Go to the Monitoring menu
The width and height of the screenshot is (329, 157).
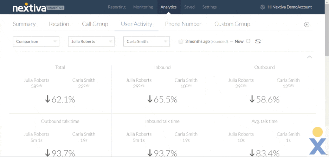[143, 7]
